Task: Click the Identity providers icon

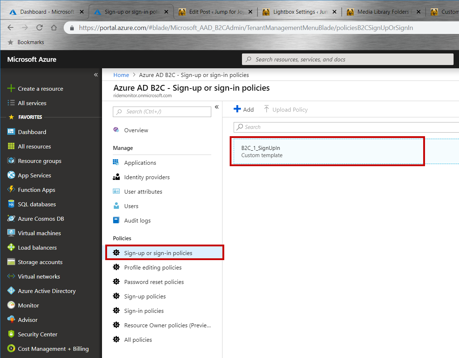Action: click(x=116, y=177)
